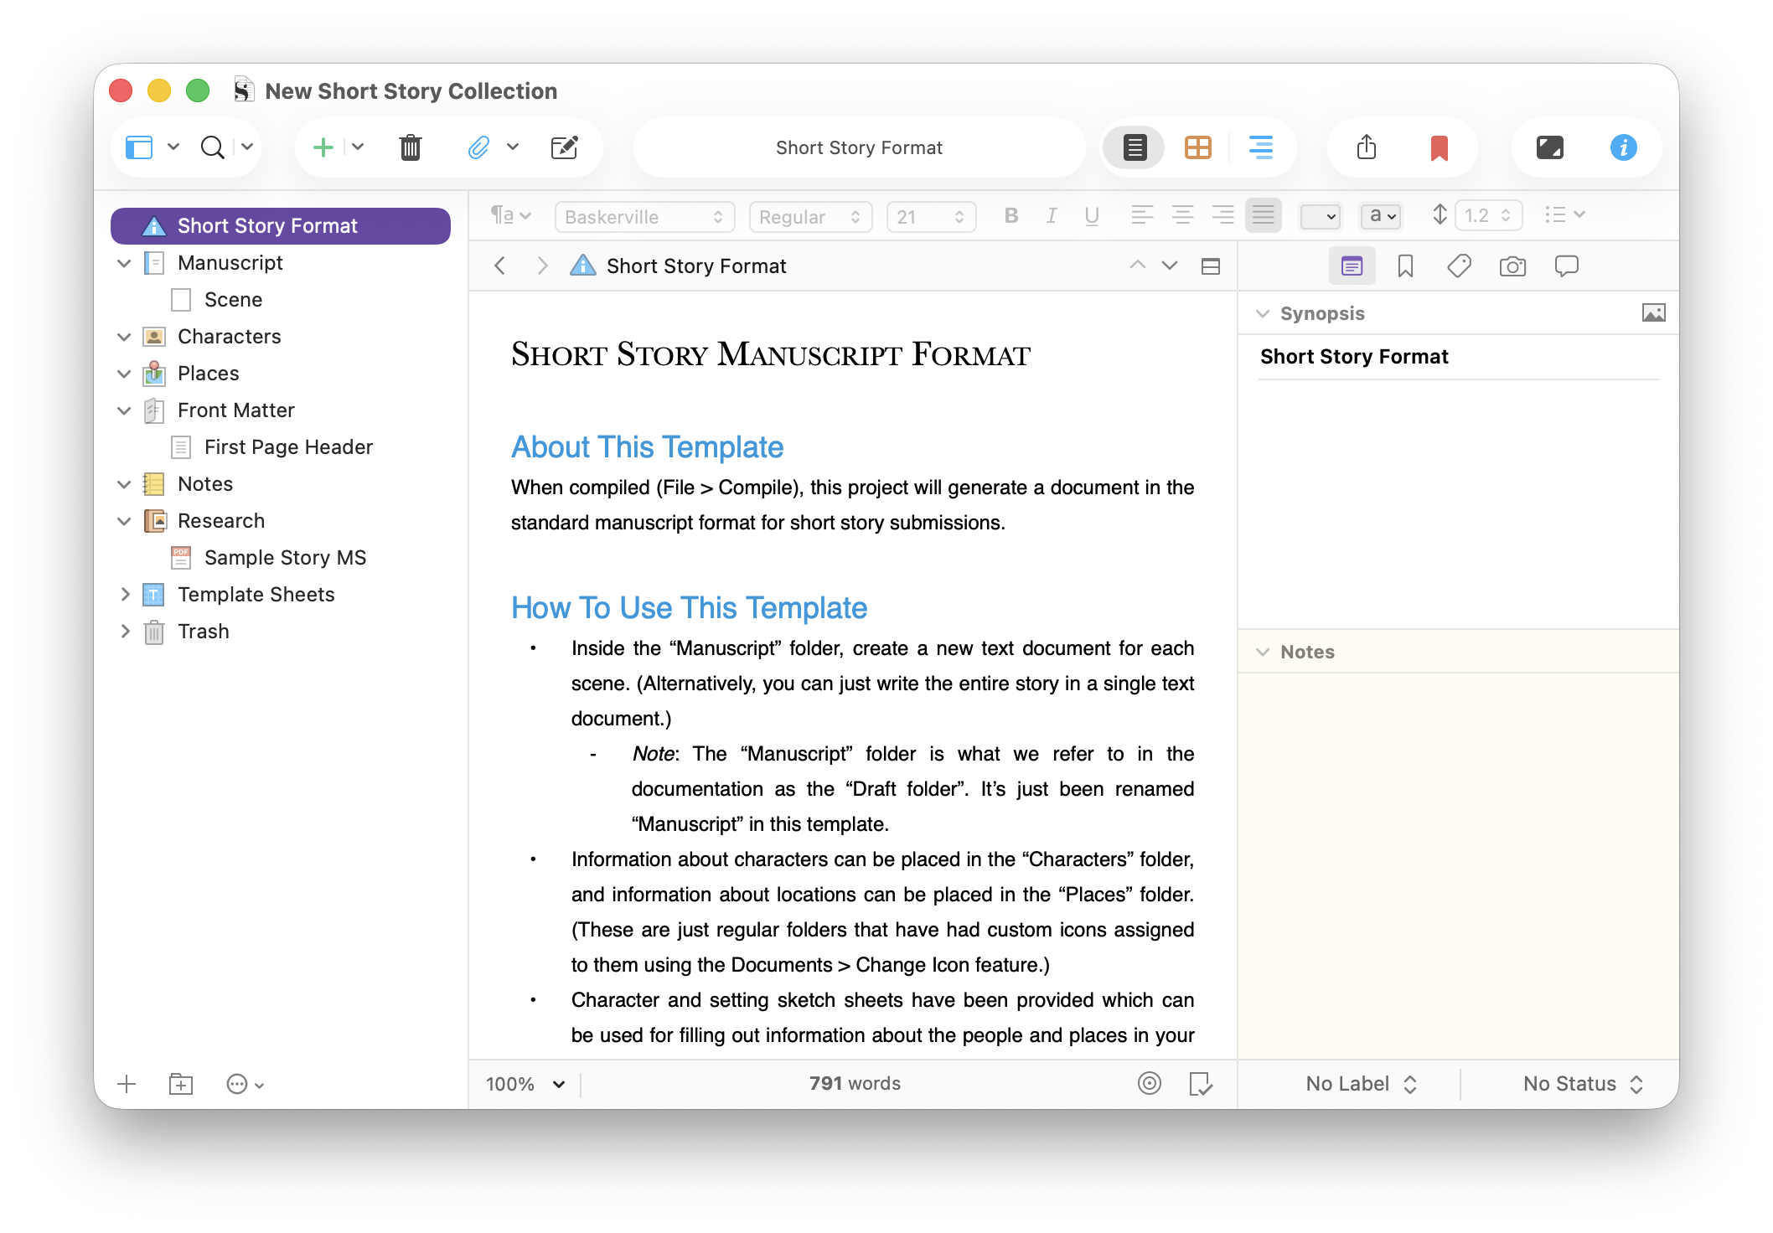Click the red bookmark toolbar icon
This screenshot has width=1773, height=1233.
[x=1439, y=147]
